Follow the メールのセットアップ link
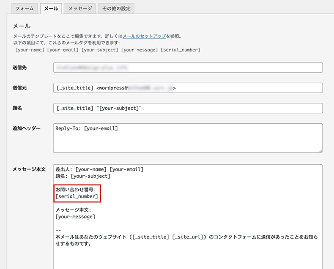 point(144,36)
